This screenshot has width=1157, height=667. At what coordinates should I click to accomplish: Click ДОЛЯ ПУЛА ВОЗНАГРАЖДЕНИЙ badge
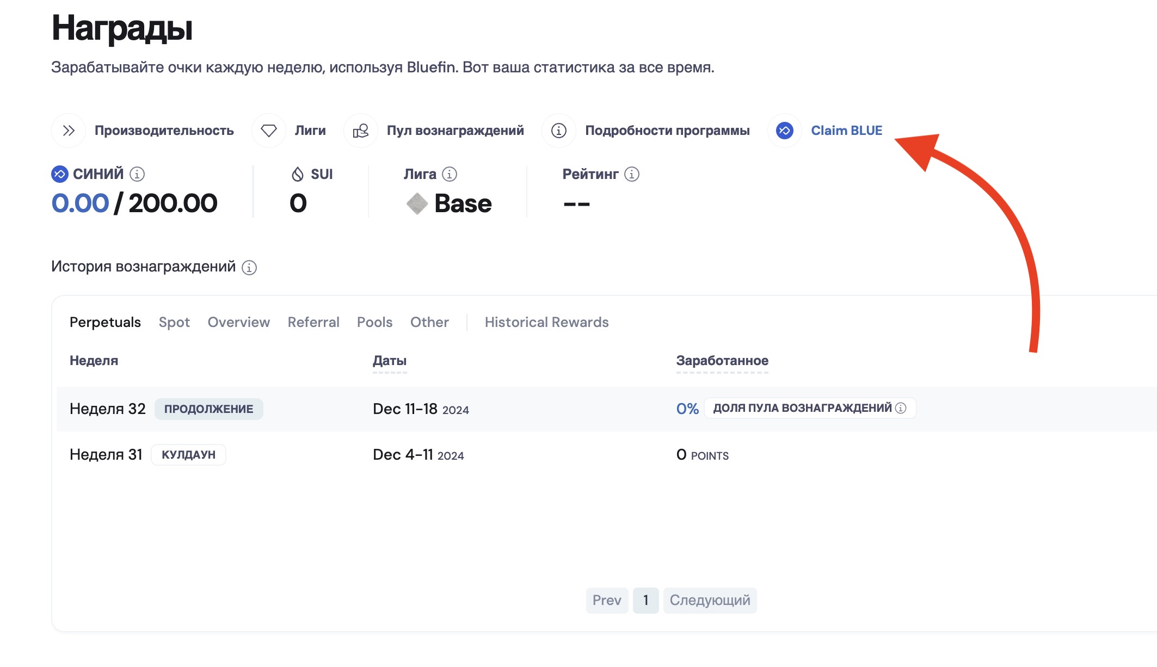(810, 408)
